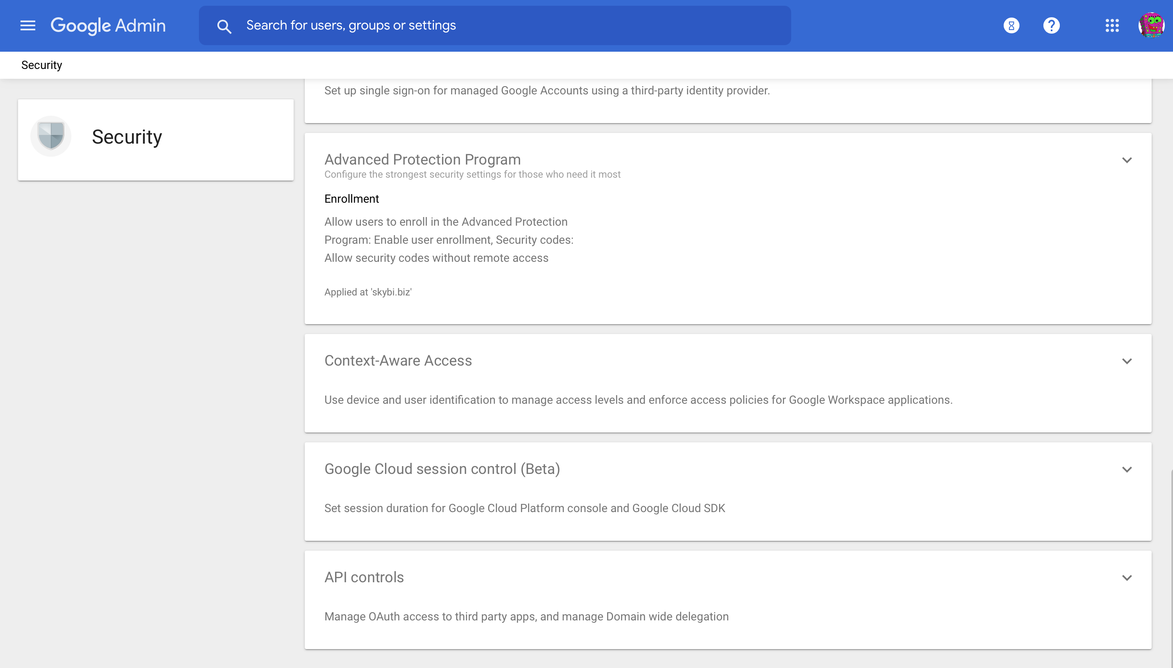Click the Security breadcrumb

click(42, 65)
